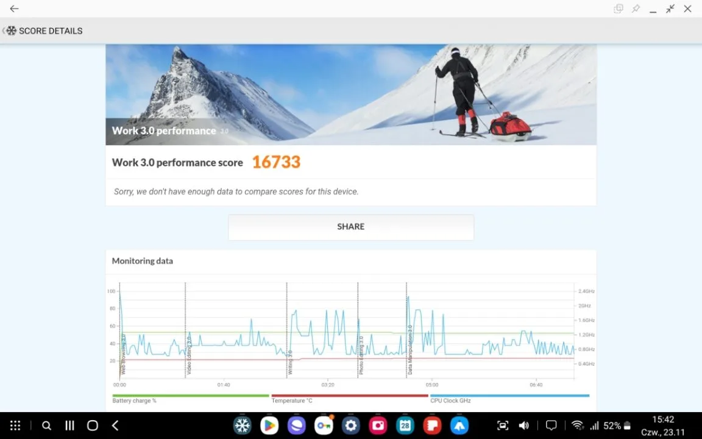This screenshot has width=702, height=439.
Task: Launch the Google Play Store from taskbar
Action: (269, 425)
